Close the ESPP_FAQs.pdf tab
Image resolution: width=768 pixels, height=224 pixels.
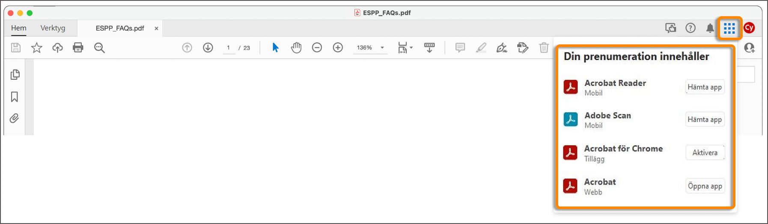(x=156, y=29)
